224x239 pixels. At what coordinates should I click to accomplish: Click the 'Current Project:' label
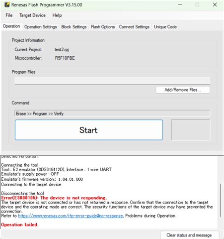[28, 50]
